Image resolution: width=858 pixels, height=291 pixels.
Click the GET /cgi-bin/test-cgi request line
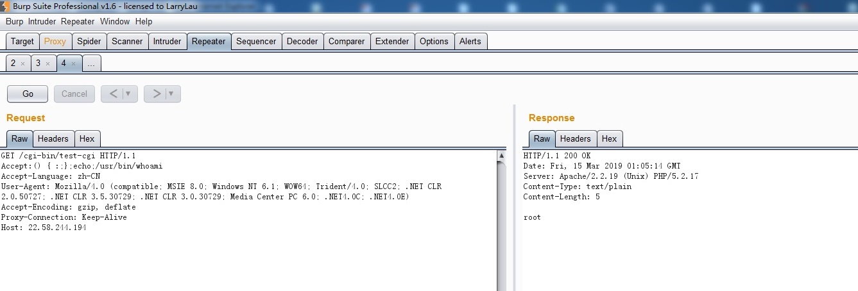point(68,156)
